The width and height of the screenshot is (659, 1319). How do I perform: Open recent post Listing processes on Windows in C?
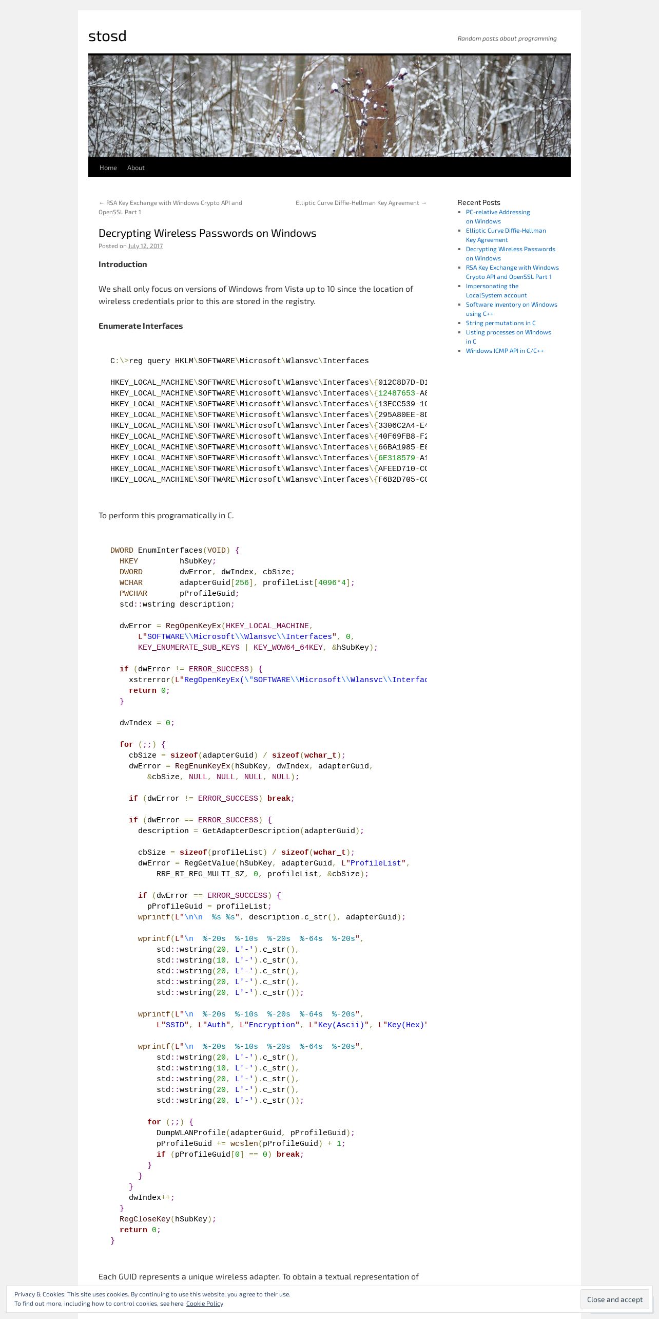click(509, 337)
